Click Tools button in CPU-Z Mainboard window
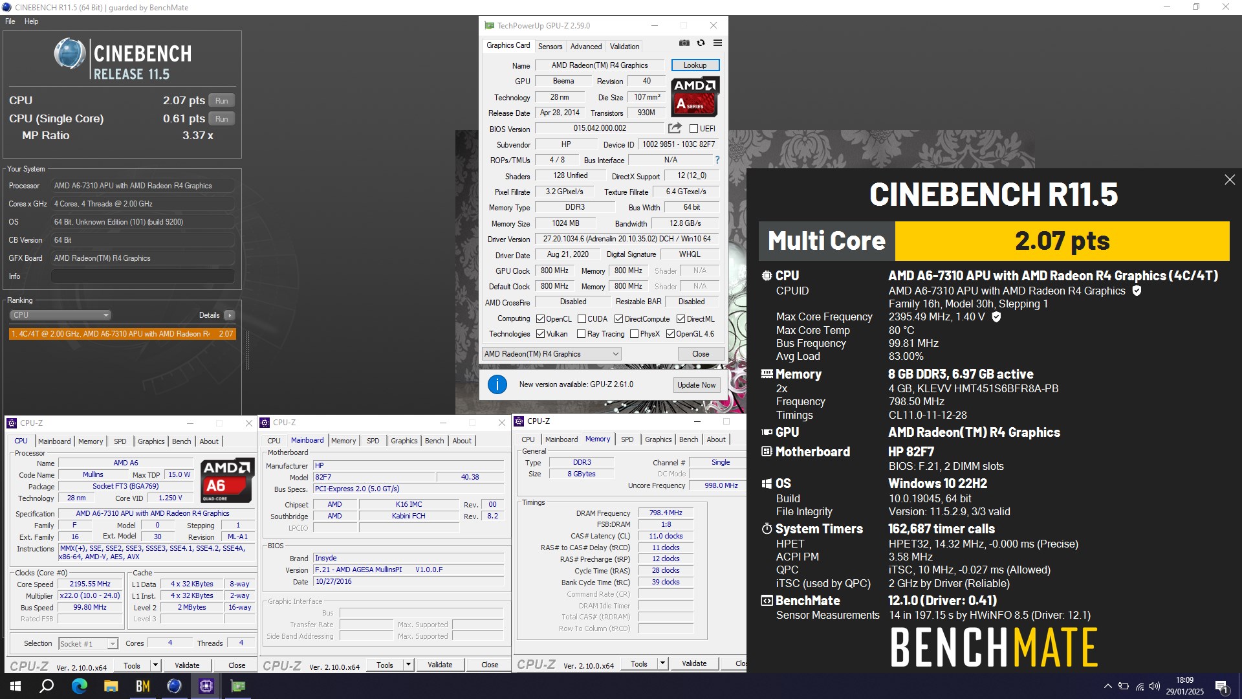1242x699 pixels. (x=385, y=665)
